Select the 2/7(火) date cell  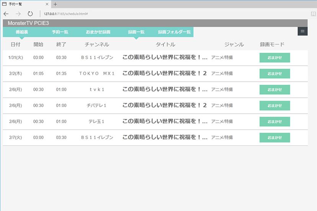tap(16, 137)
